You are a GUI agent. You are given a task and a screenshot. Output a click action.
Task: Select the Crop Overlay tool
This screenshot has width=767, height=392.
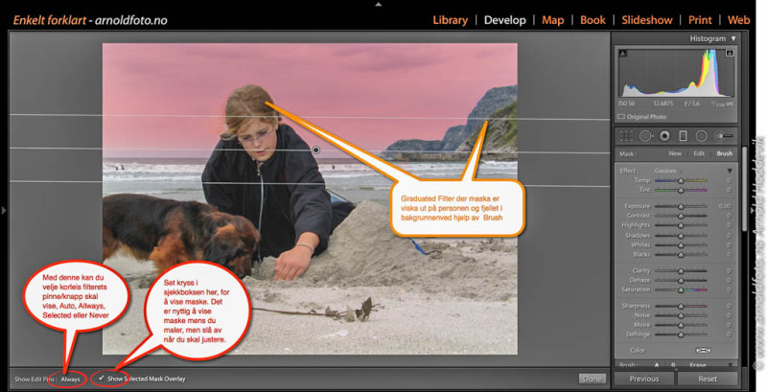point(626,136)
